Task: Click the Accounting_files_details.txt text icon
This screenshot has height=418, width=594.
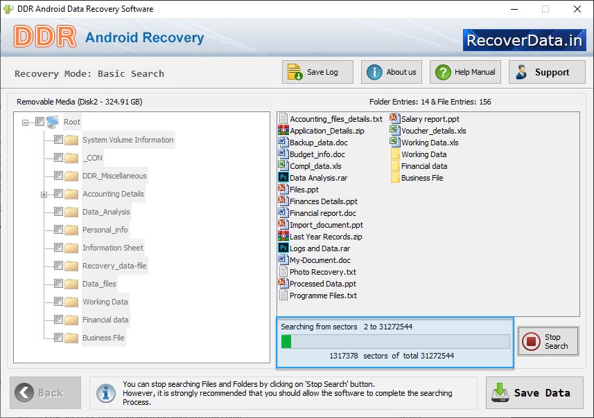Action: coord(283,119)
